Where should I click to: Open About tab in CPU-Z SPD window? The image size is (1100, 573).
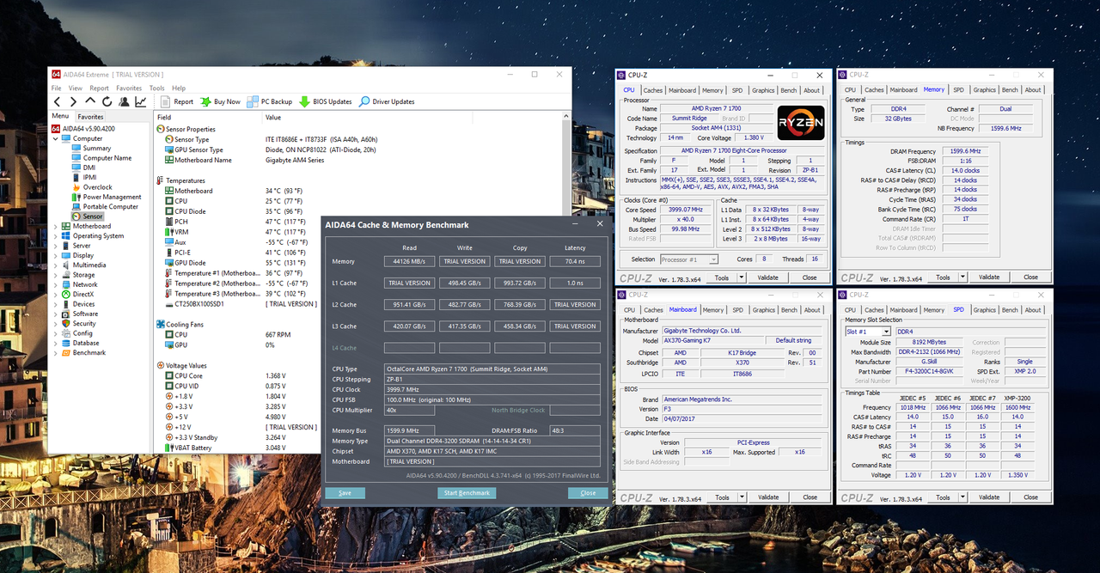(1033, 310)
